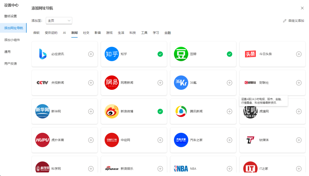Add 科学网 with its plus icon

[91, 169]
